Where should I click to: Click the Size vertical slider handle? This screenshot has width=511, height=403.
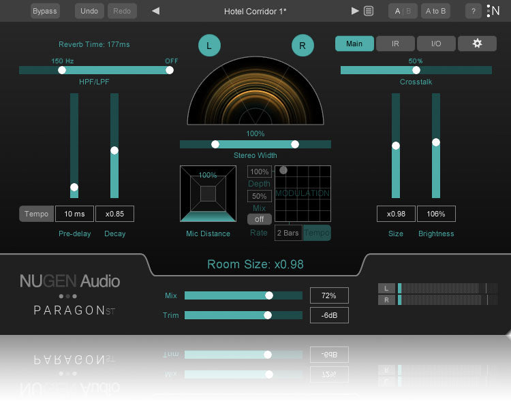click(x=396, y=146)
